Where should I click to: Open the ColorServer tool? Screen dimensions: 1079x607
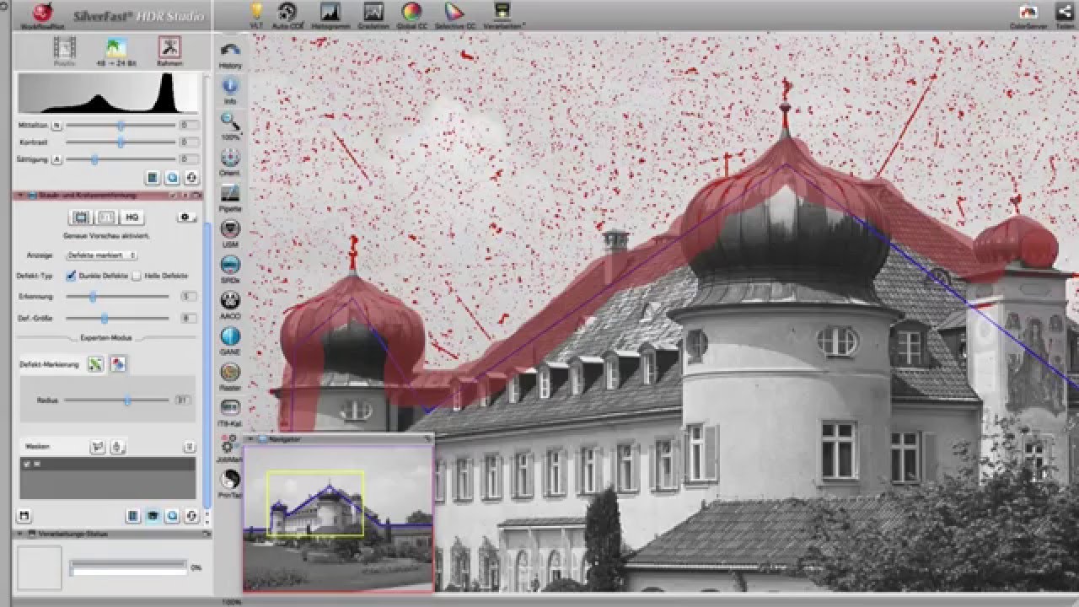coord(1028,14)
